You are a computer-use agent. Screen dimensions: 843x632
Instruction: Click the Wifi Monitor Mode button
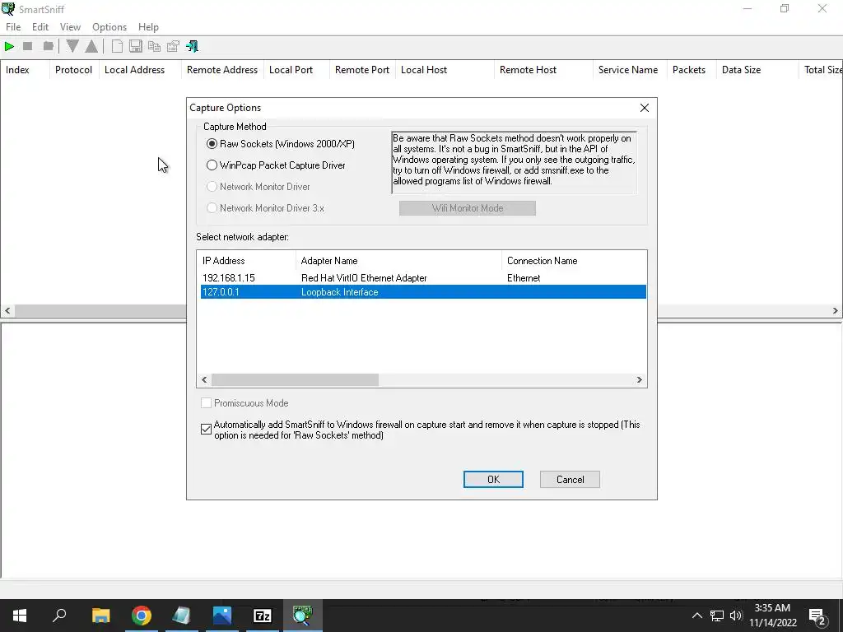468,208
